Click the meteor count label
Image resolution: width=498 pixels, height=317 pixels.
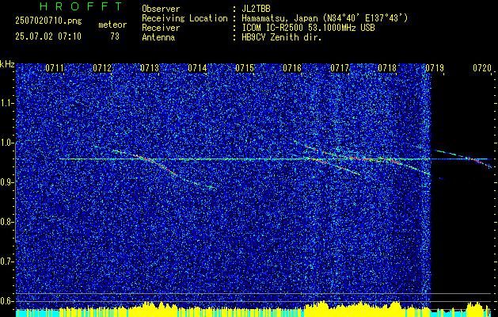coord(112,25)
